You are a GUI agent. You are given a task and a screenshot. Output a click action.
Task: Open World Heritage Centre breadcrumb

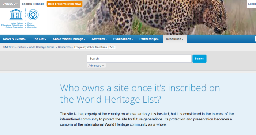[41, 47]
